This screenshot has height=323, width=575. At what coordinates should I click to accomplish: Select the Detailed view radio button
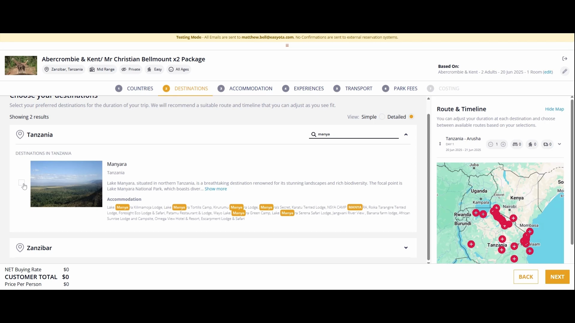411,117
